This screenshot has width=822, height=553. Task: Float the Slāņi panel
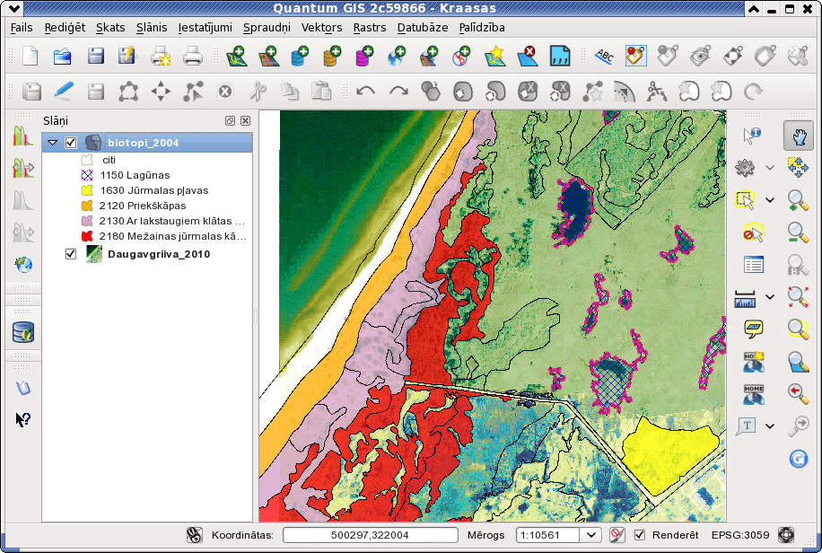[230, 120]
